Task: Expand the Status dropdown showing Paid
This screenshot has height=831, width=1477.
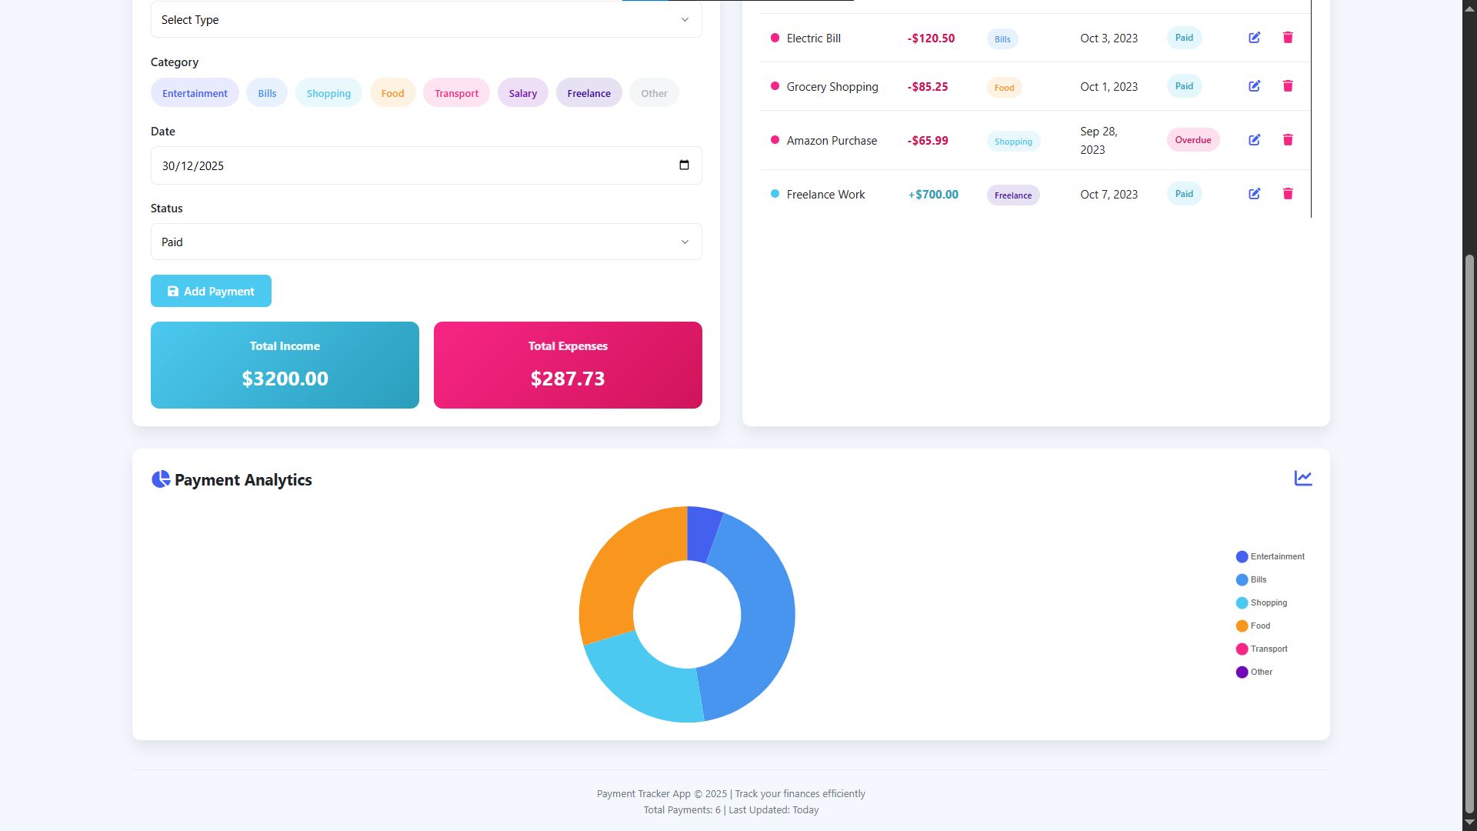Action: (425, 242)
